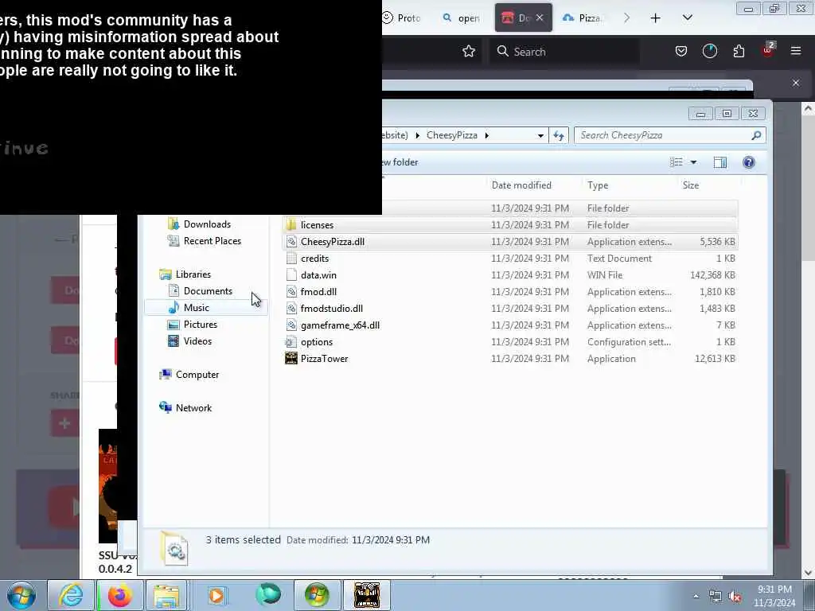Select the fmod.dll file
Screen dimensions: 815x611
(x=509, y=291)
